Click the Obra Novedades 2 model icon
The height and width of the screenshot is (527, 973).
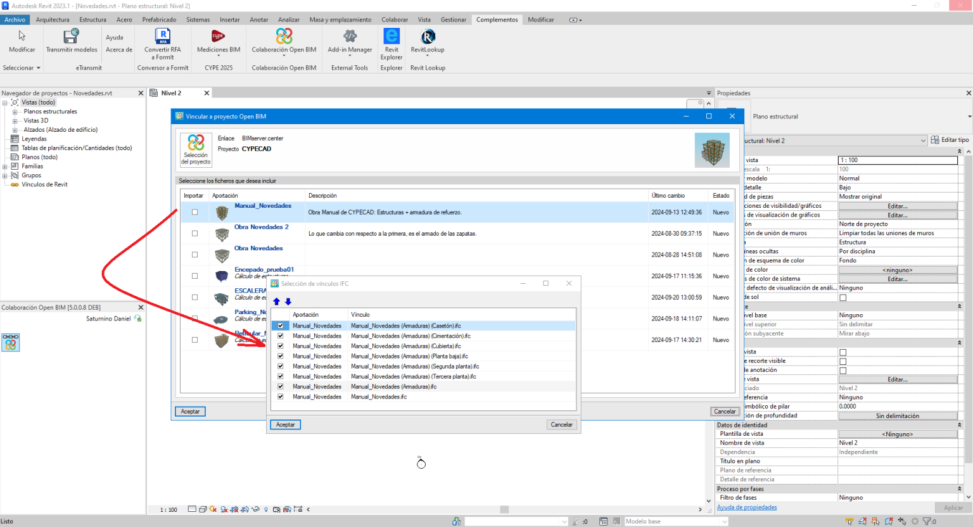222,234
